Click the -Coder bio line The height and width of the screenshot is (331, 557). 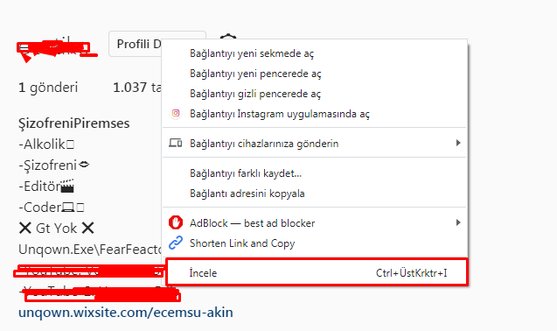(x=51, y=208)
